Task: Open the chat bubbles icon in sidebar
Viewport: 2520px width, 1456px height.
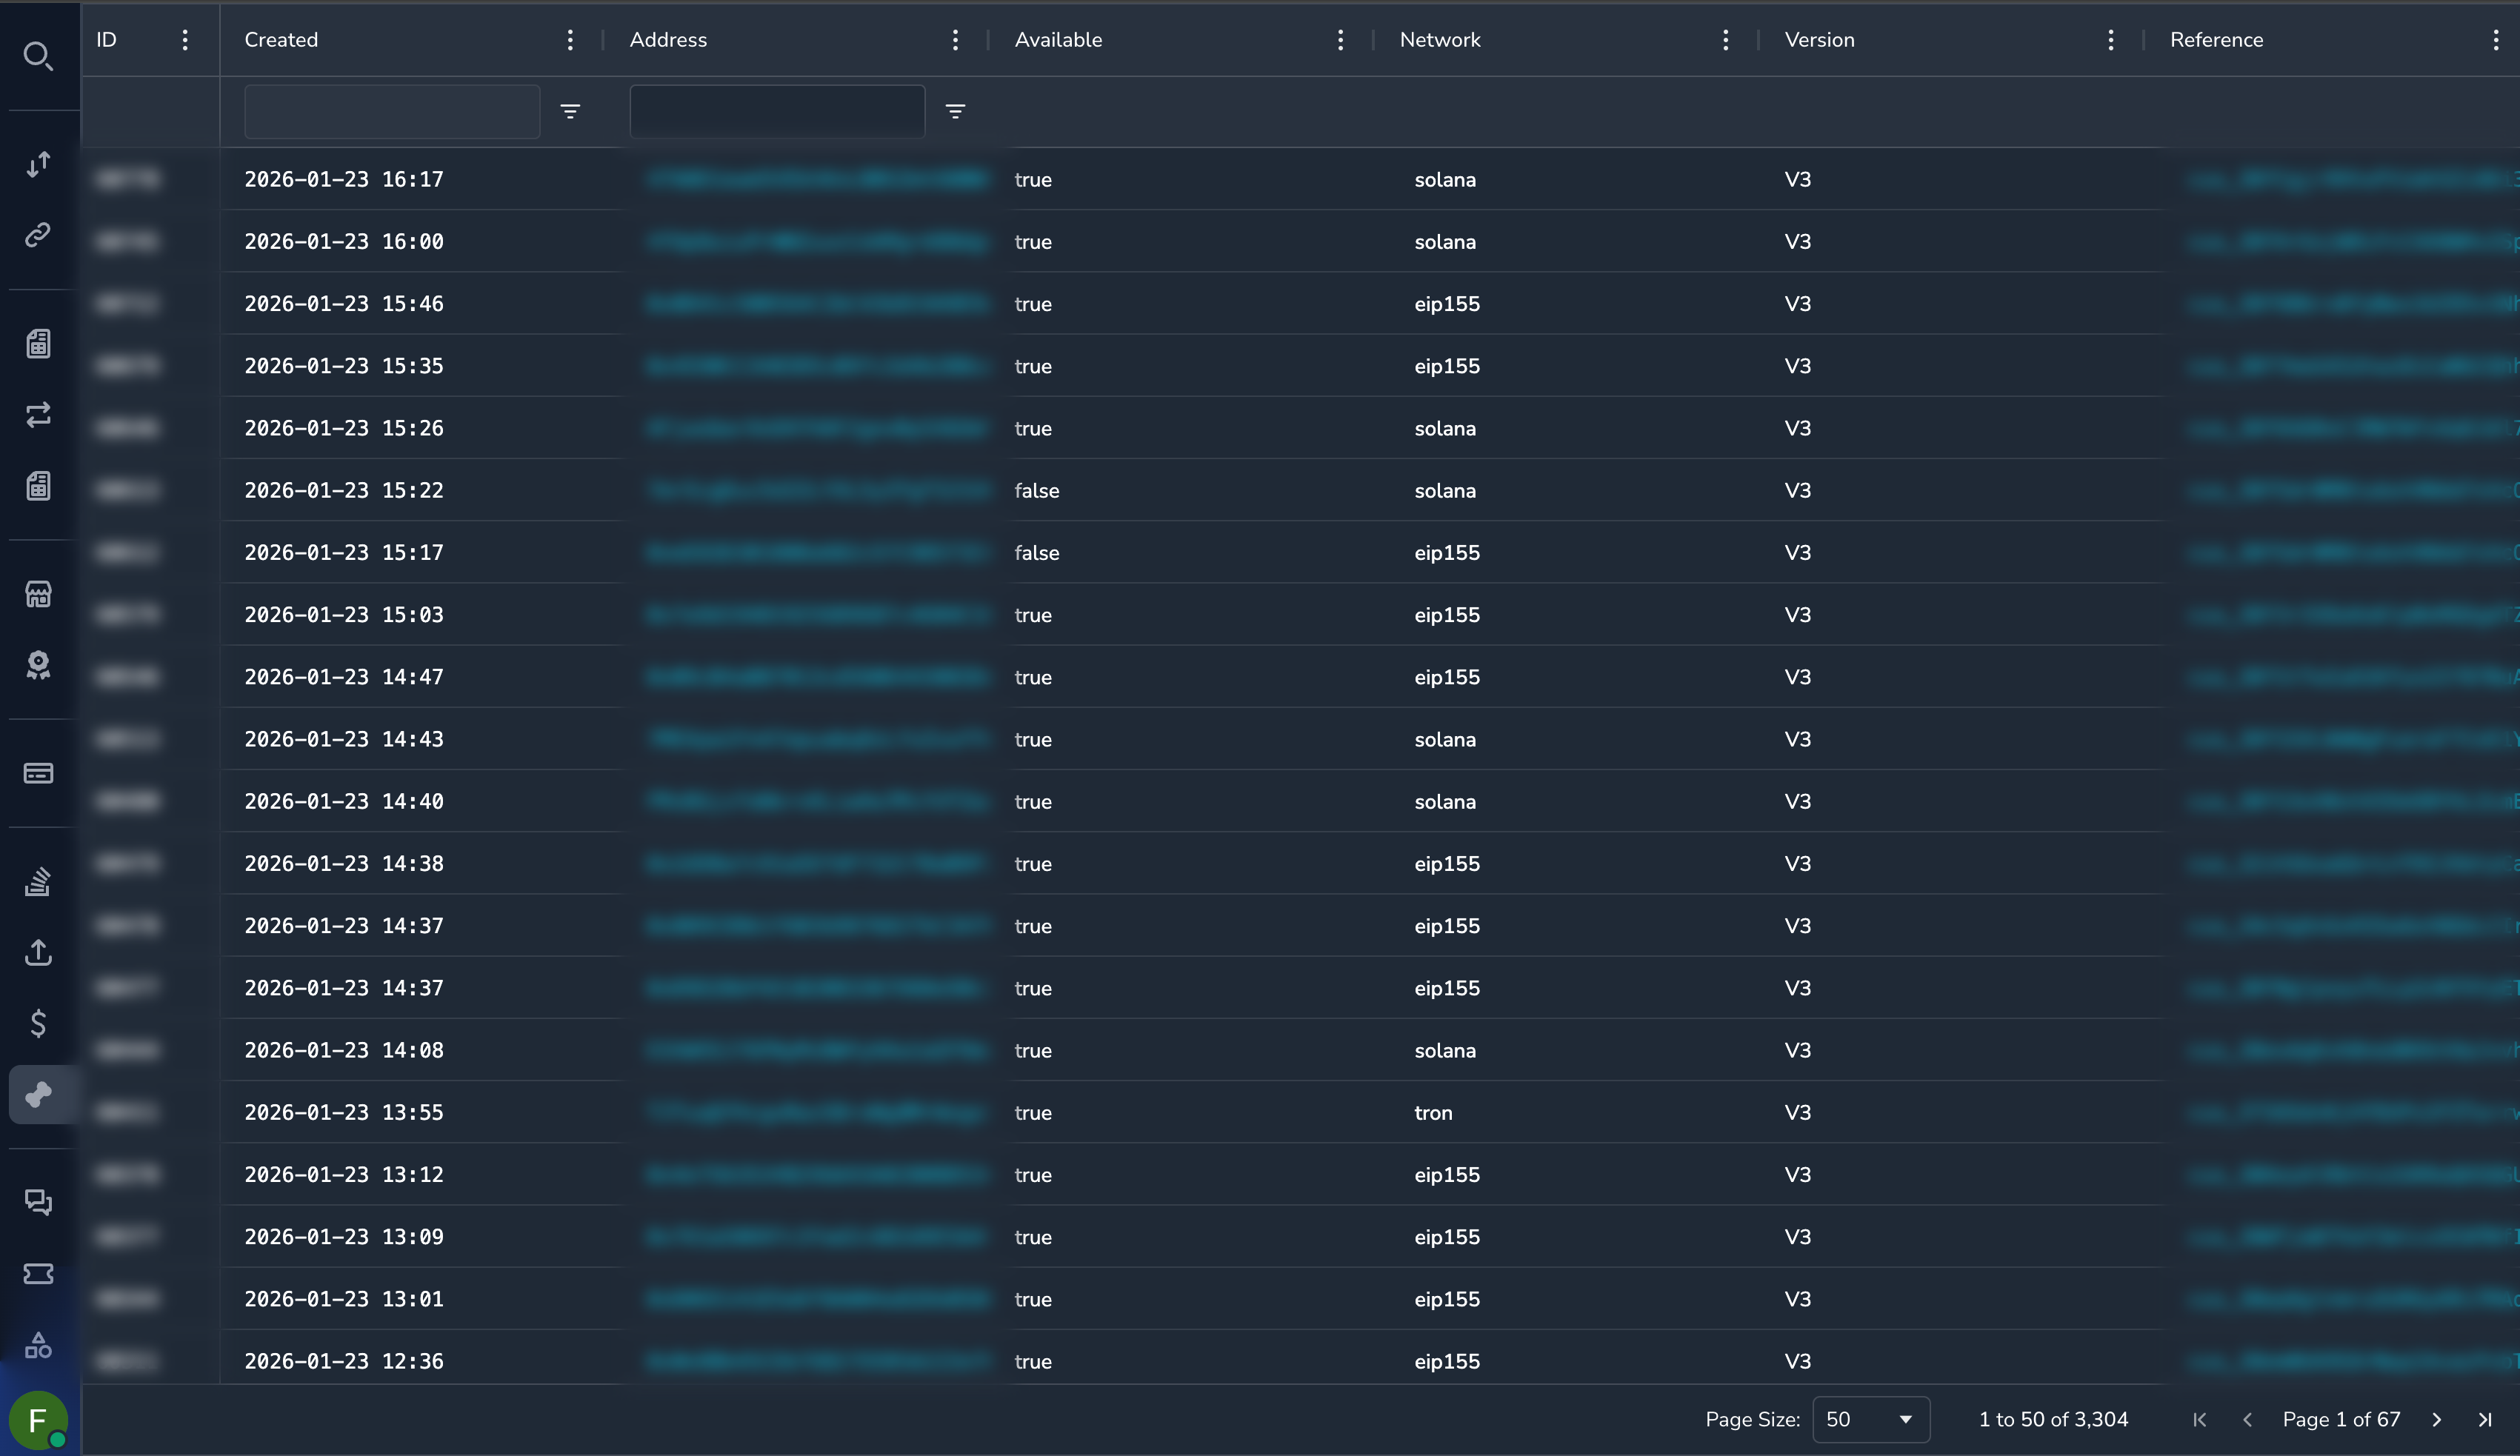Action: (x=38, y=1202)
